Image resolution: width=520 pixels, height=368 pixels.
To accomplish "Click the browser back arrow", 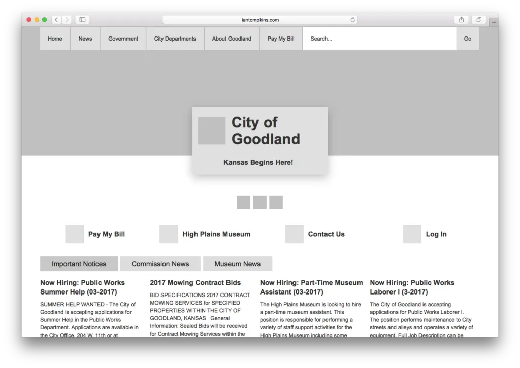I will click(56, 19).
